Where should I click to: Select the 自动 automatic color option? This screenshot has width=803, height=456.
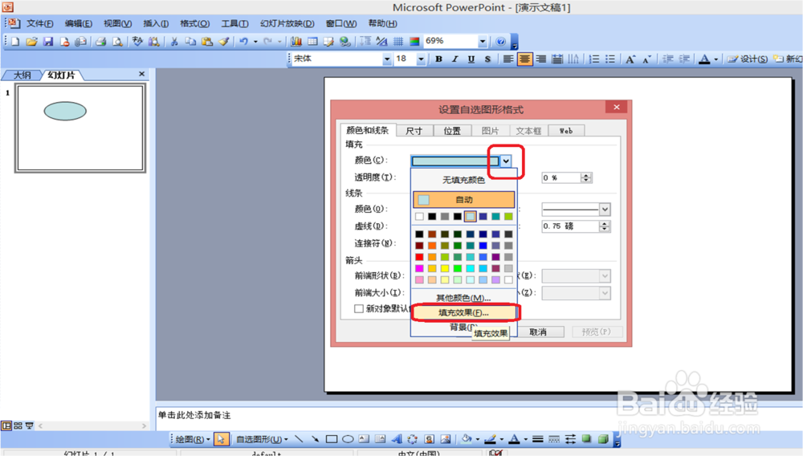pyautogui.click(x=464, y=200)
